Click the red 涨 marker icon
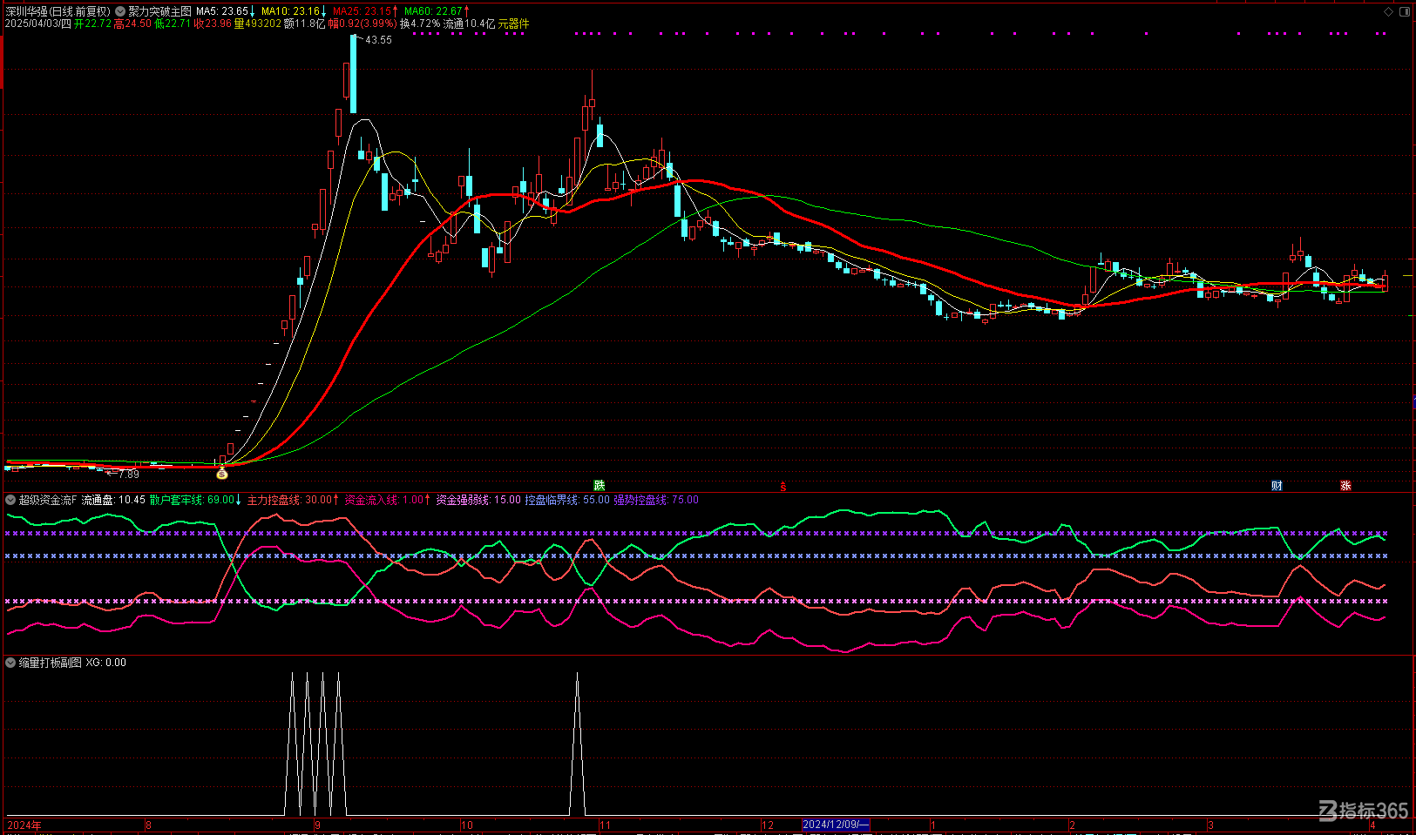The height and width of the screenshot is (835, 1416). tap(1345, 485)
